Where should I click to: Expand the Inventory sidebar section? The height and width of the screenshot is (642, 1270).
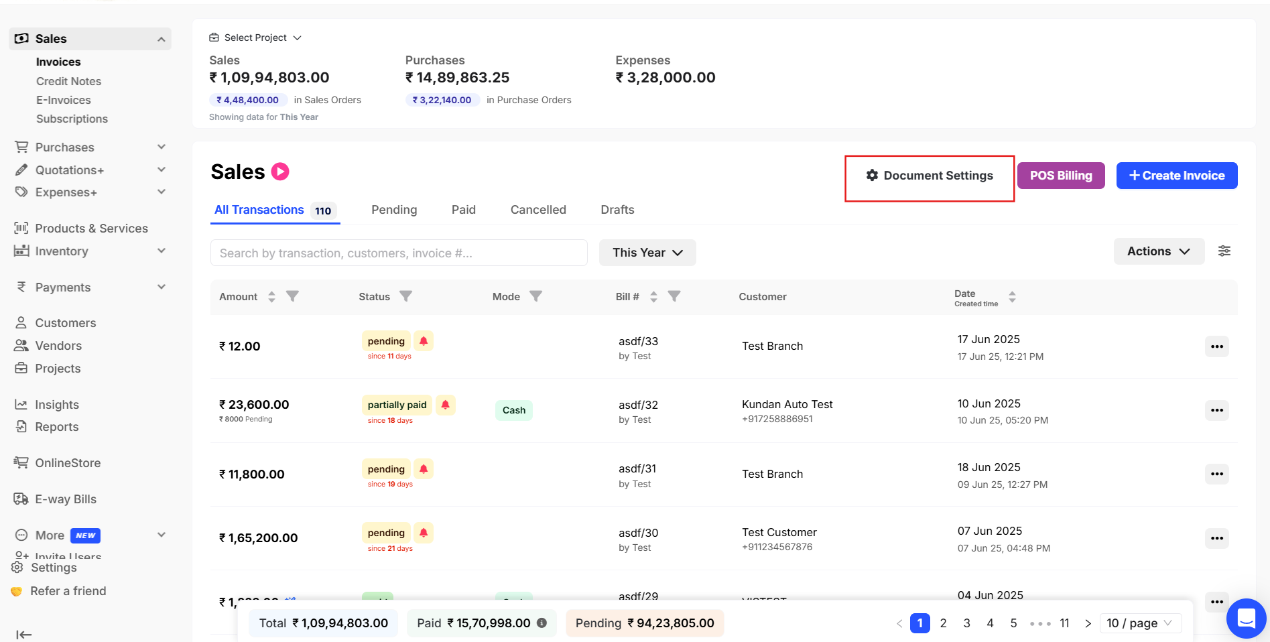[x=161, y=251]
